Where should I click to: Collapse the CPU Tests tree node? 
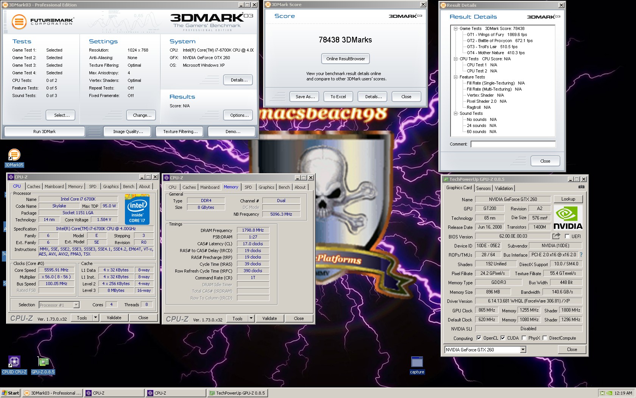(456, 59)
